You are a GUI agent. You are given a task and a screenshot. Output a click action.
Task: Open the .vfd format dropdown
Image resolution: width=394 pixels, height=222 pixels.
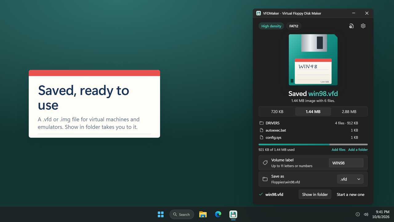pyautogui.click(x=350, y=179)
